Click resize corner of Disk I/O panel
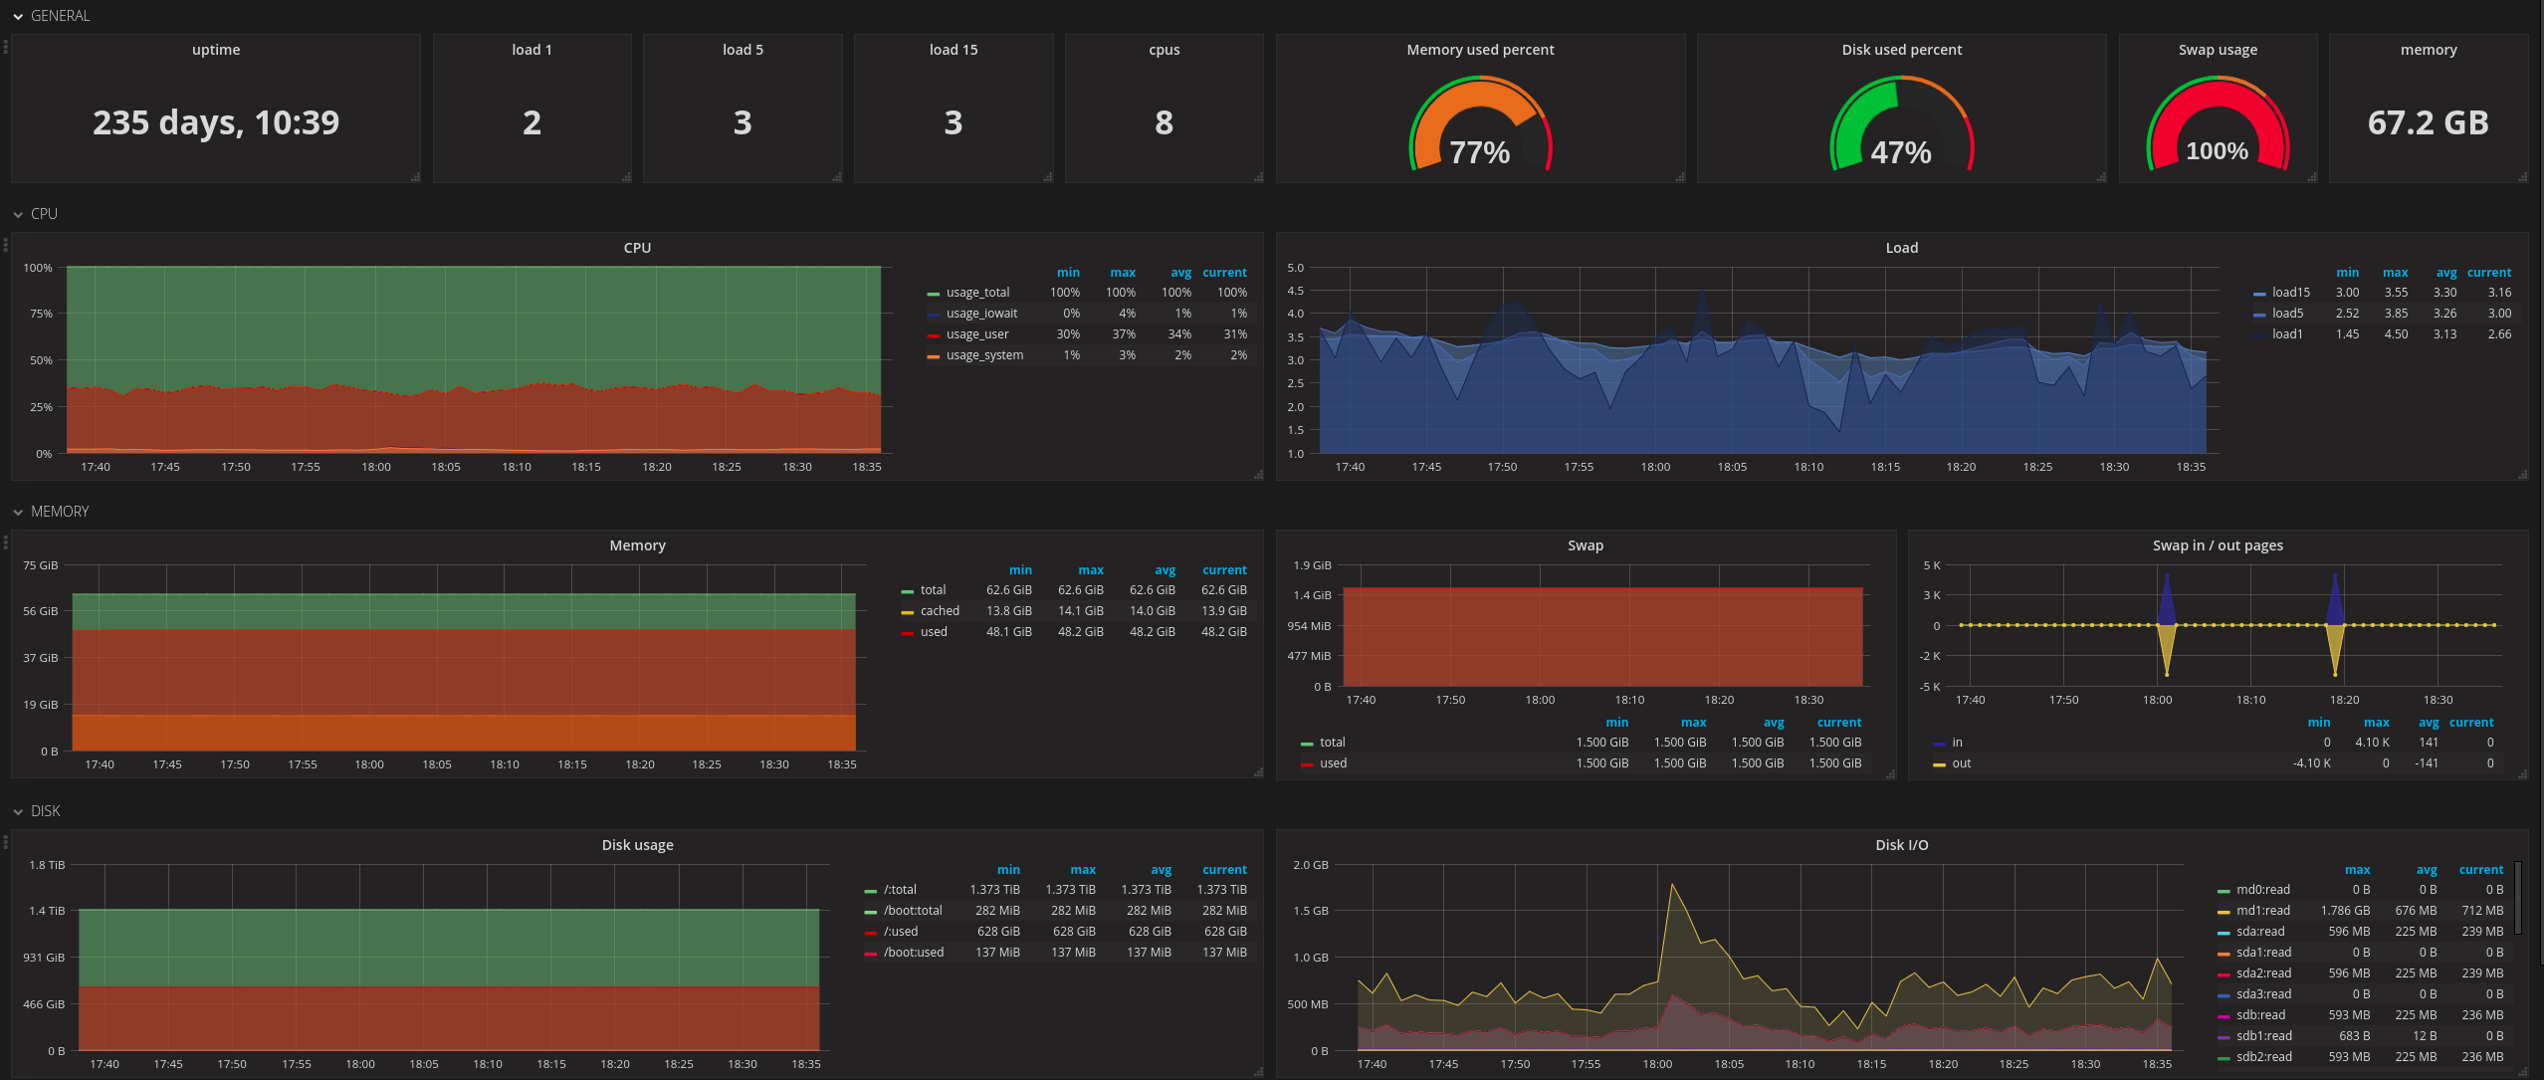The width and height of the screenshot is (2544, 1080). click(x=2522, y=1072)
